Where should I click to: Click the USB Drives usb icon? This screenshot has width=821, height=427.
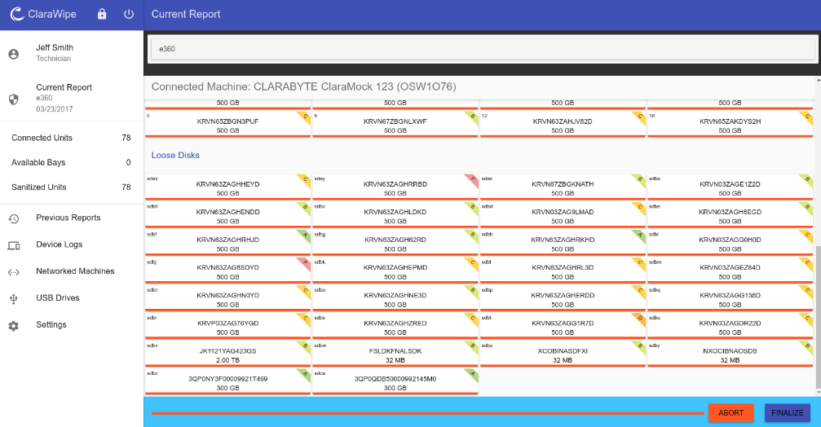click(x=14, y=299)
